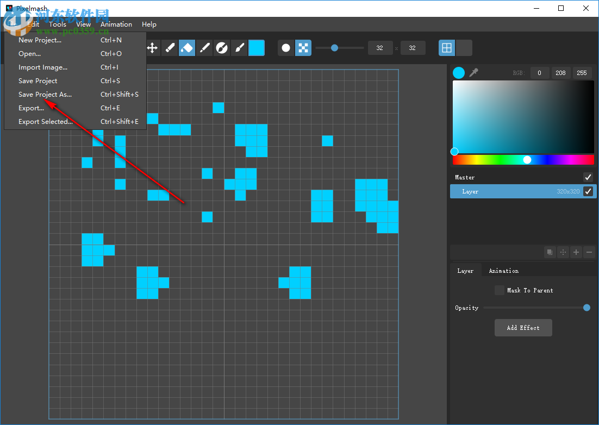Click the Add Effect button
The width and height of the screenshot is (599, 425).
(523, 327)
